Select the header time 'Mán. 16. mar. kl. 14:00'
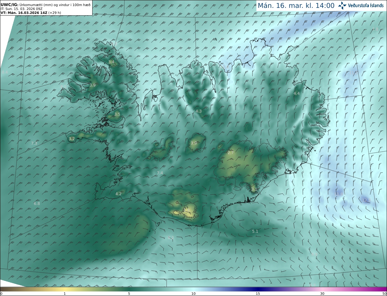387x296 pixels. tap(296, 5)
